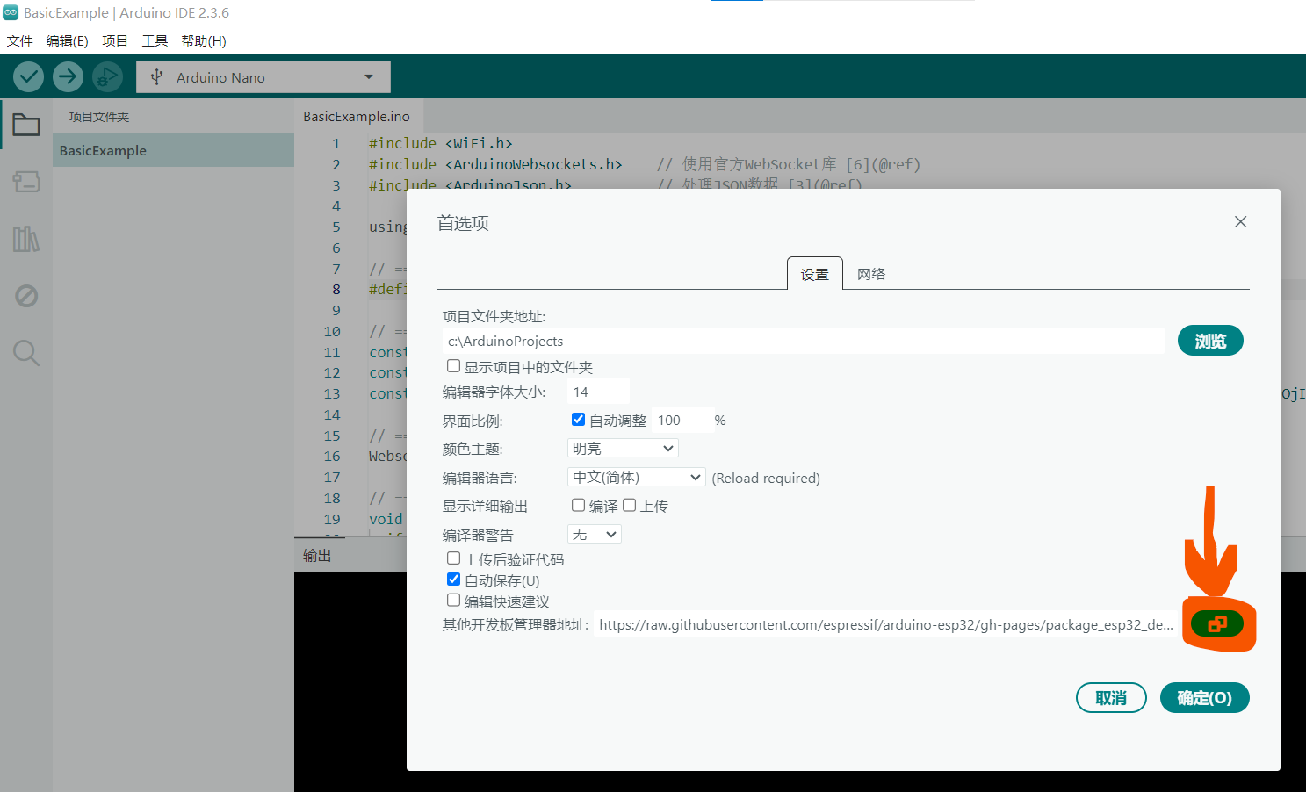Select the 设置 preferences tab
This screenshot has width=1306, height=792.
[815, 274]
